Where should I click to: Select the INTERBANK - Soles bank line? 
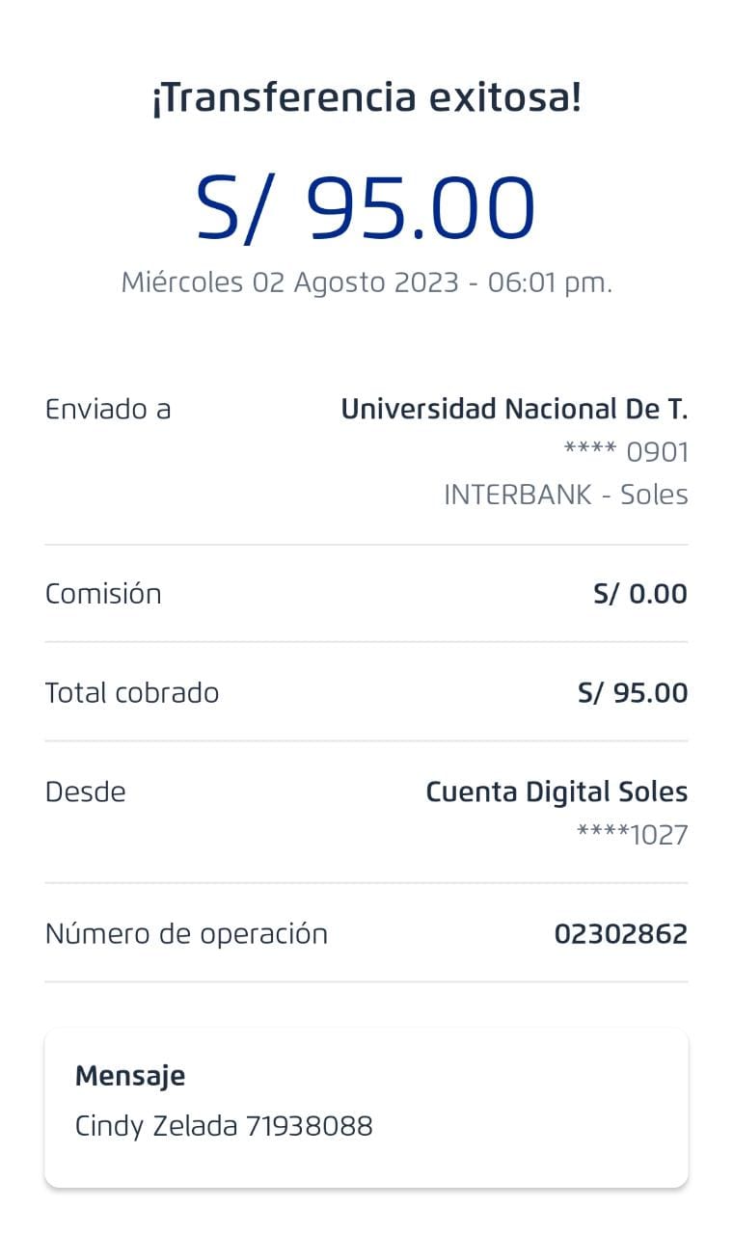565,495
